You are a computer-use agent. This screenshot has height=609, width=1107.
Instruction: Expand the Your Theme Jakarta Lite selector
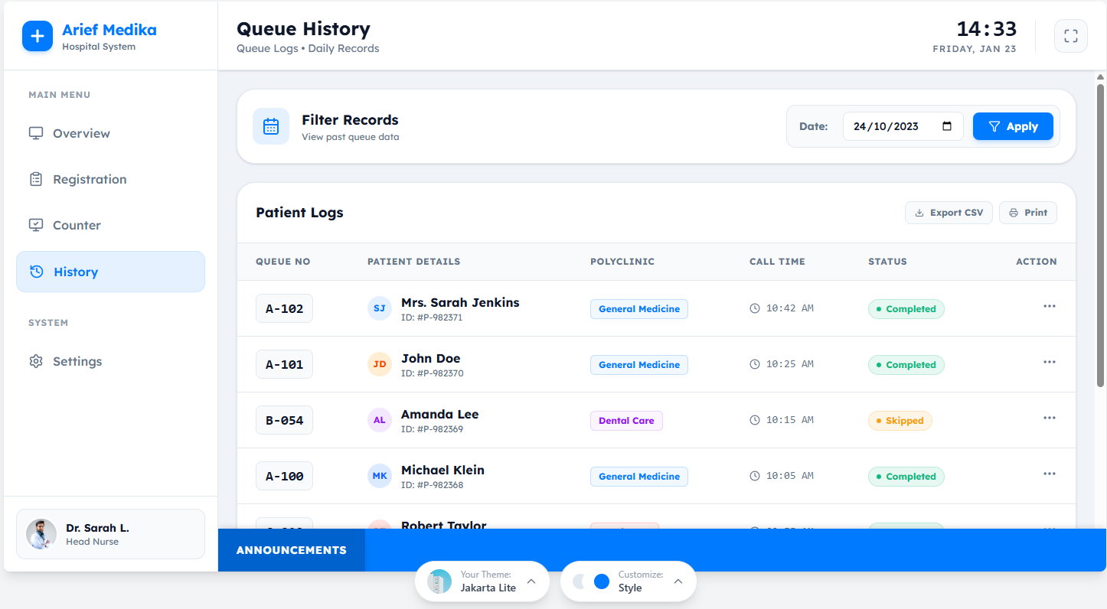tap(531, 581)
